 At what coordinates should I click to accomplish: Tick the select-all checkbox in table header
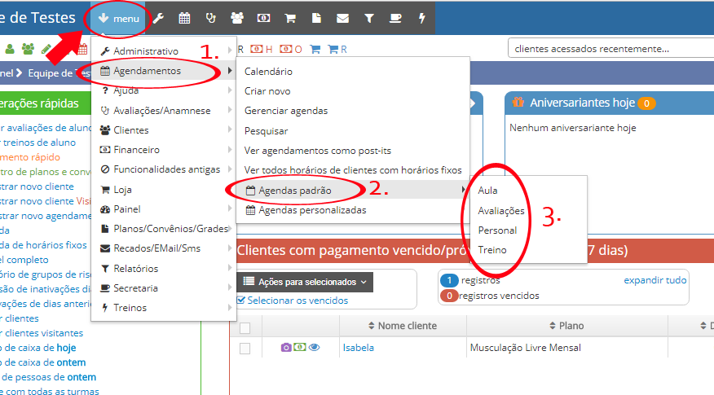[x=245, y=327]
